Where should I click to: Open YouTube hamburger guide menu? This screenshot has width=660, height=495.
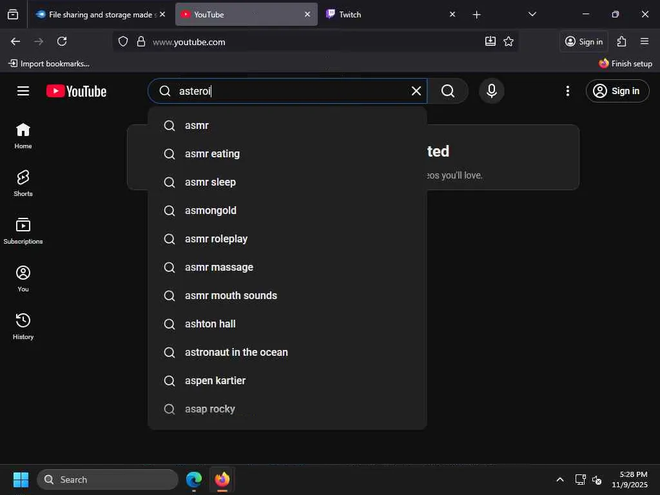click(x=23, y=91)
